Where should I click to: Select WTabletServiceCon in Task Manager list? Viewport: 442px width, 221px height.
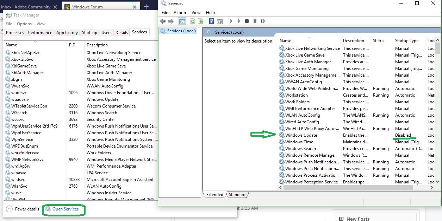click(x=29, y=106)
